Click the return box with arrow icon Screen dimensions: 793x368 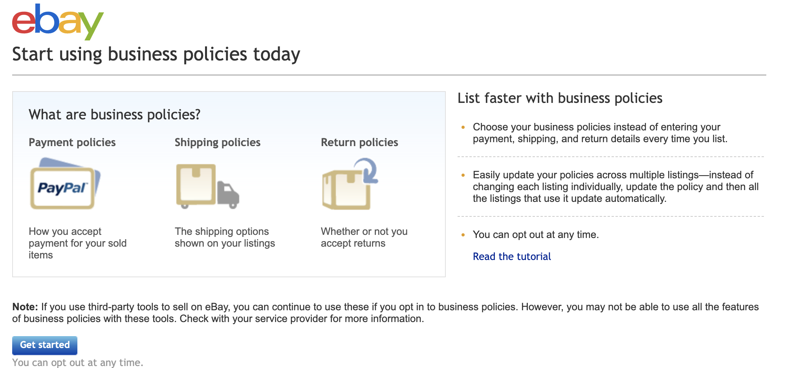[x=350, y=184]
